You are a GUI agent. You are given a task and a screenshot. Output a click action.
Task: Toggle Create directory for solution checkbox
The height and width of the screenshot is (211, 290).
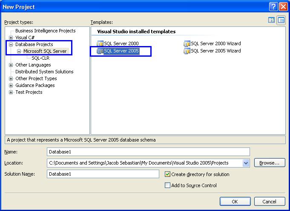168,174
